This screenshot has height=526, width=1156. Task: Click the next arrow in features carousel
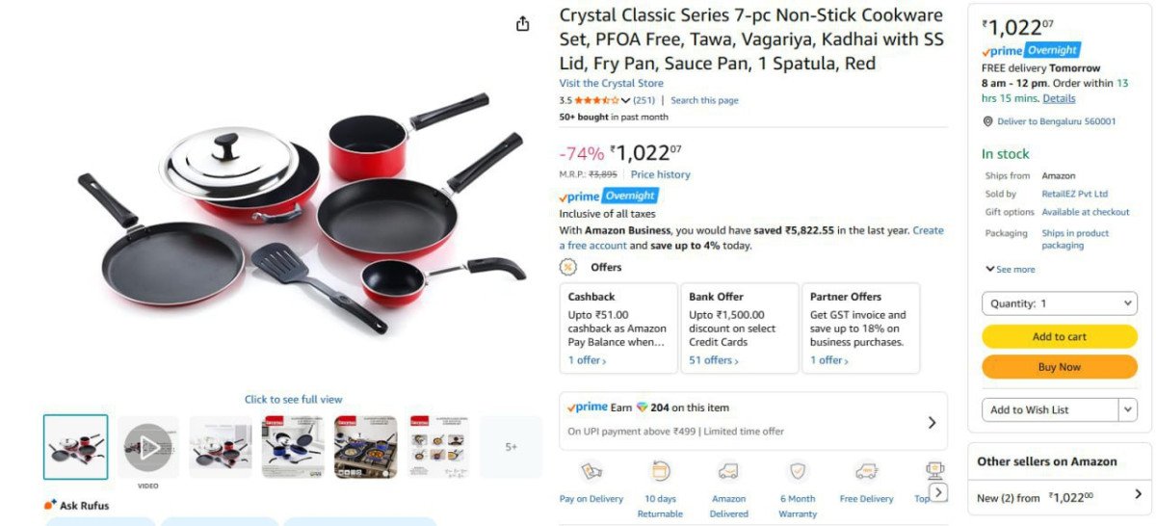point(937,492)
